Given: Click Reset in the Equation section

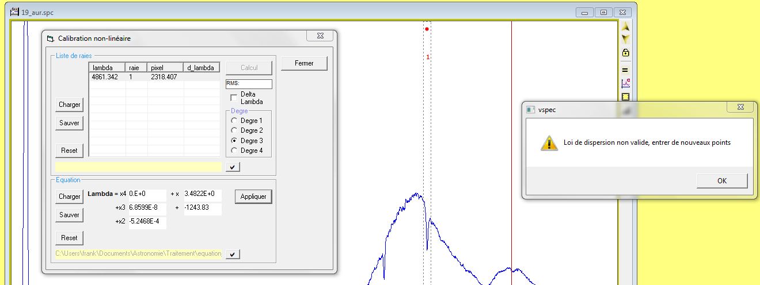Looking at the screenshot, I should pos(70,238).
